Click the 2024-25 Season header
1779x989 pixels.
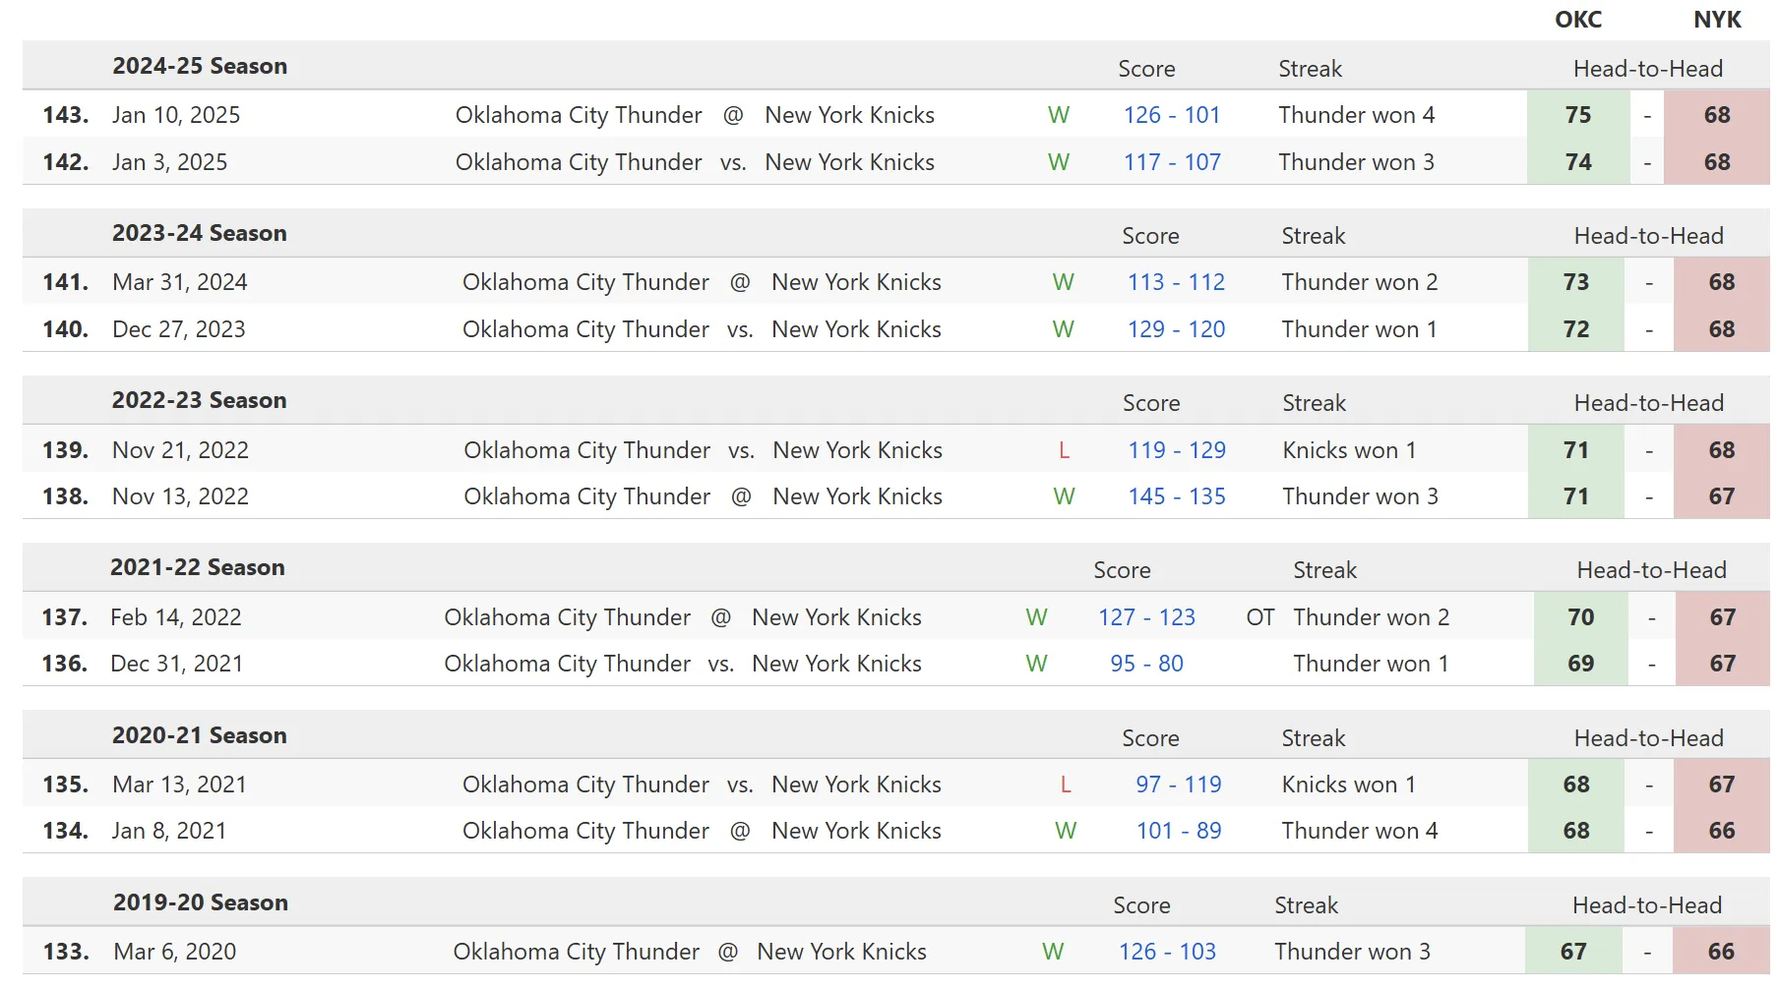[x=200, y=66]
